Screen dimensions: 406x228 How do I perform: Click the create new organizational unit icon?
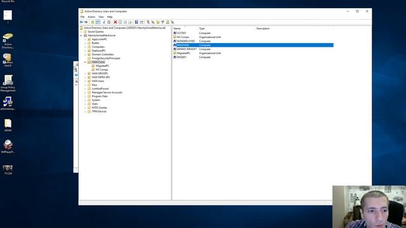click(158, 22)
